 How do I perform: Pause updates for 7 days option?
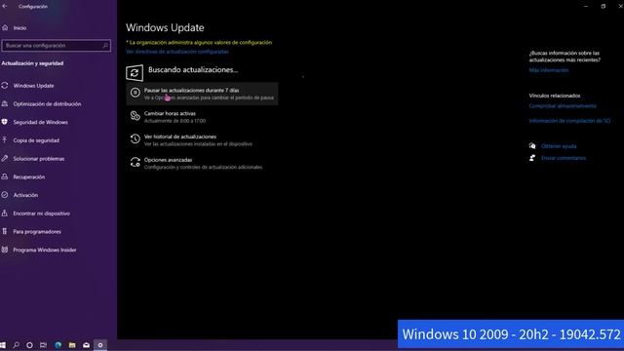(202, 94)
